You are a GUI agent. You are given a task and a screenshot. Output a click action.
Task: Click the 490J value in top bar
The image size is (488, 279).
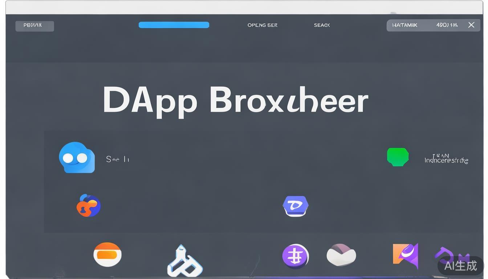pos(447,25)
